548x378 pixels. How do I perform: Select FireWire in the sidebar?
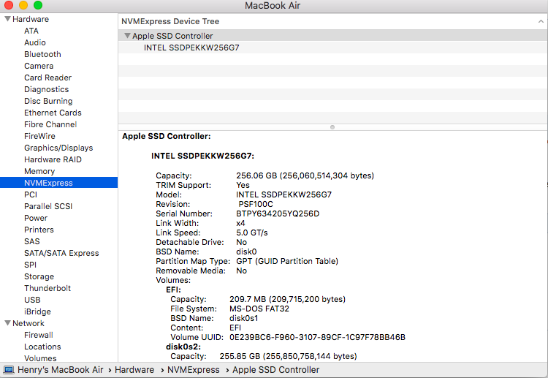(x=39, y=136)
